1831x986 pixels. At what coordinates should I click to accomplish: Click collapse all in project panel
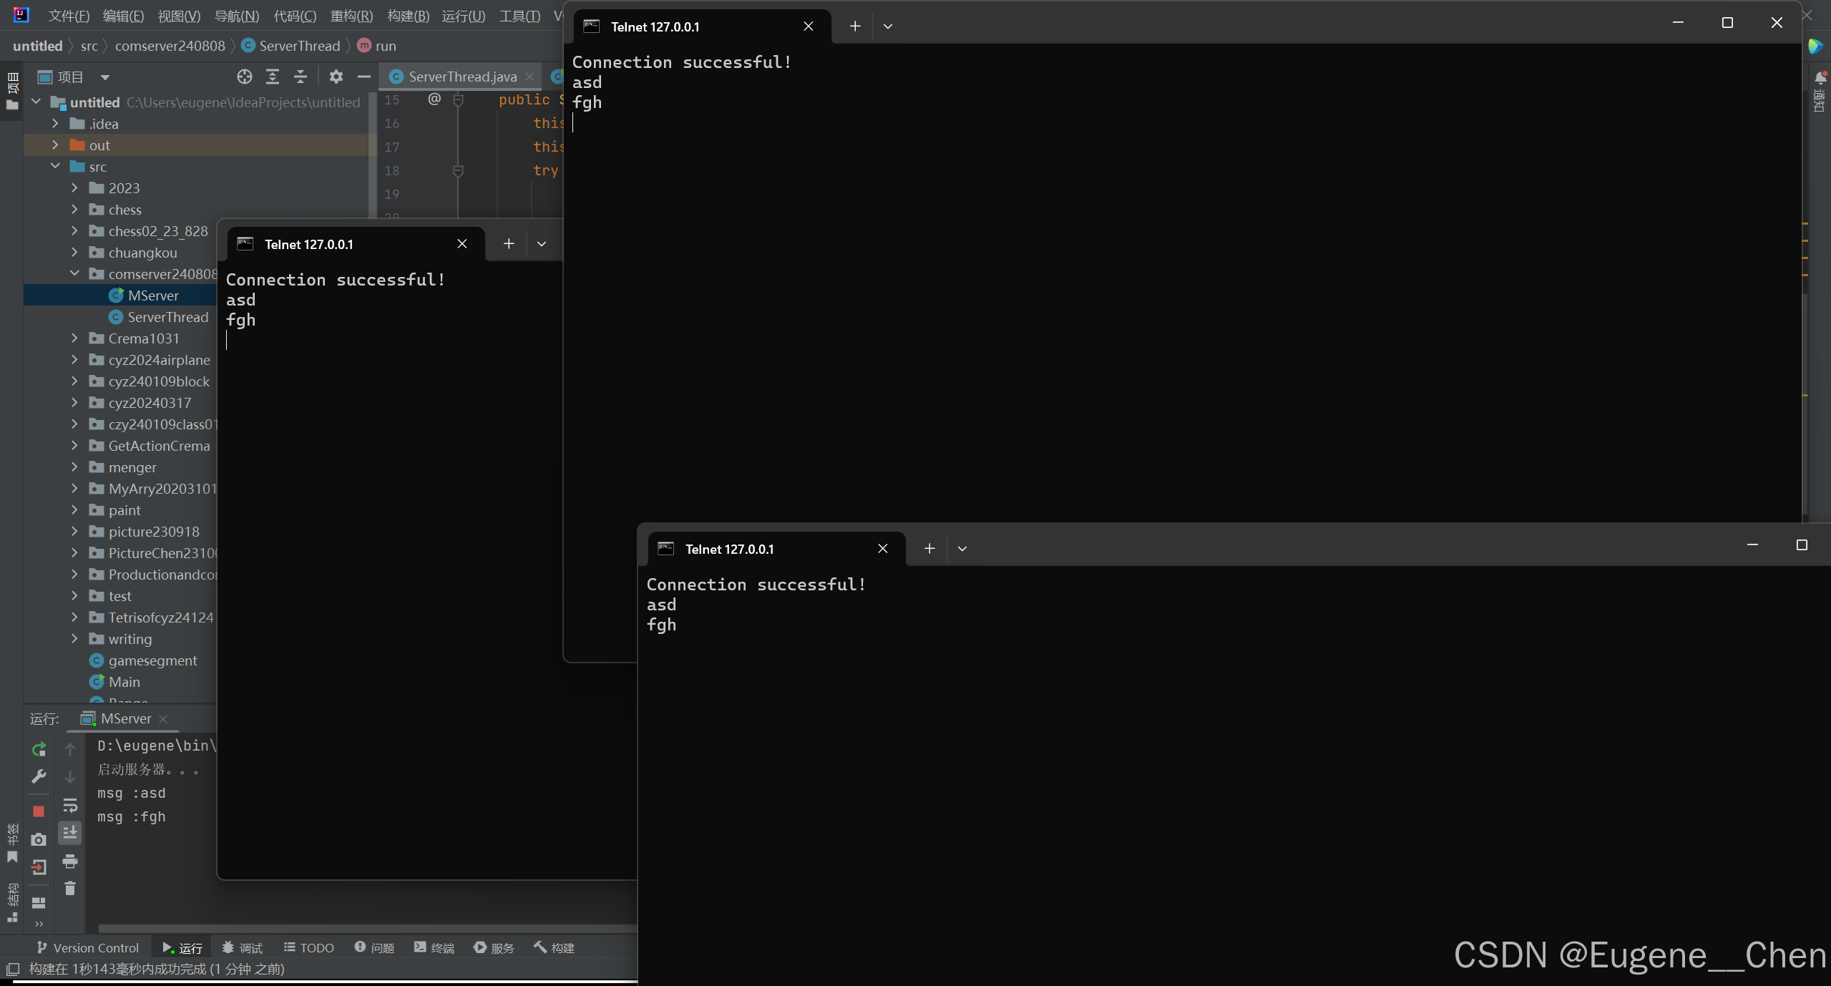point(301,77)
